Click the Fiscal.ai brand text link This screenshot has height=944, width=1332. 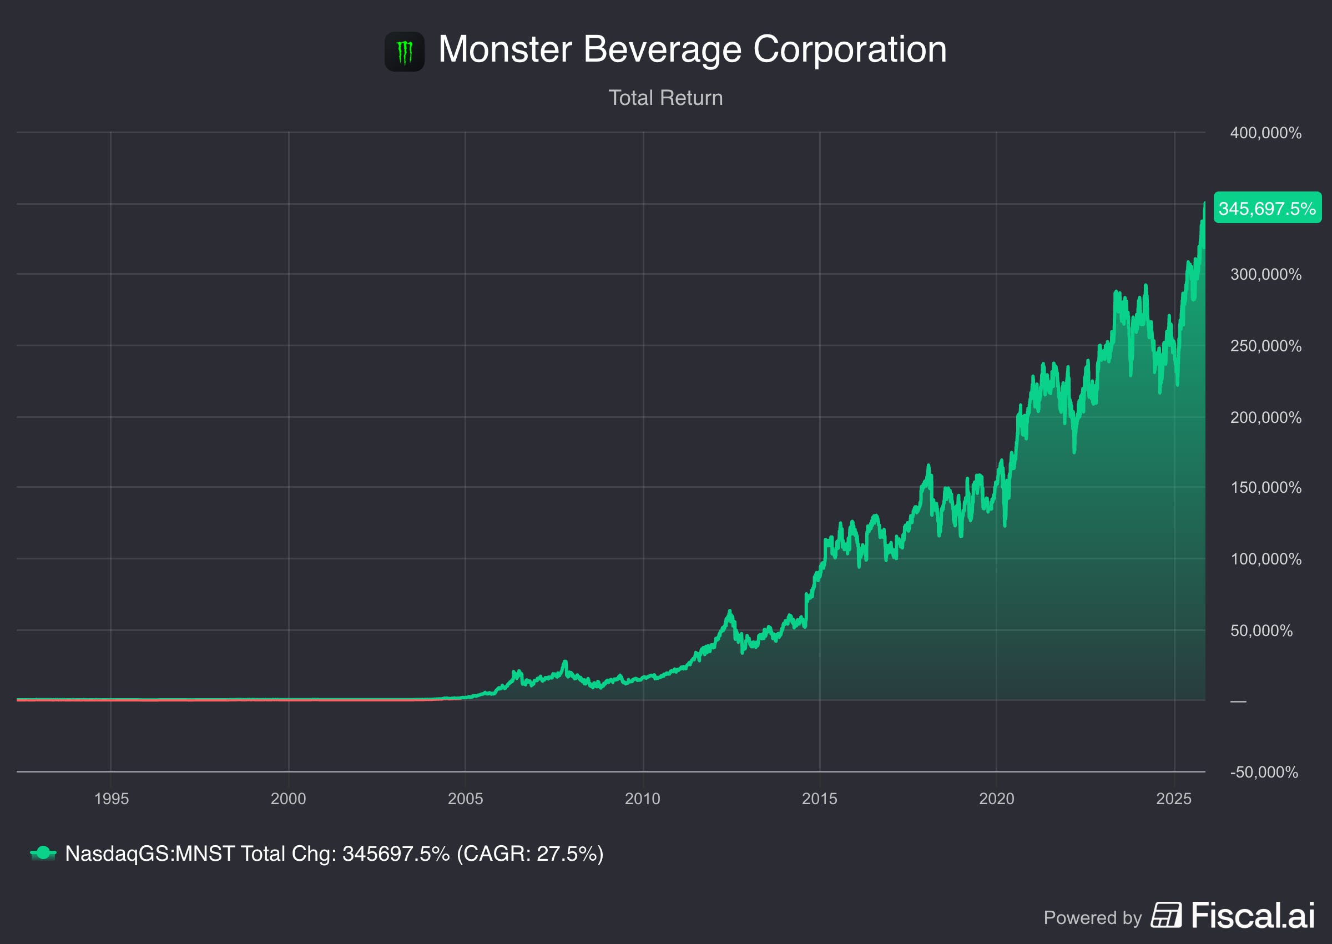(x=1253, y=915)
